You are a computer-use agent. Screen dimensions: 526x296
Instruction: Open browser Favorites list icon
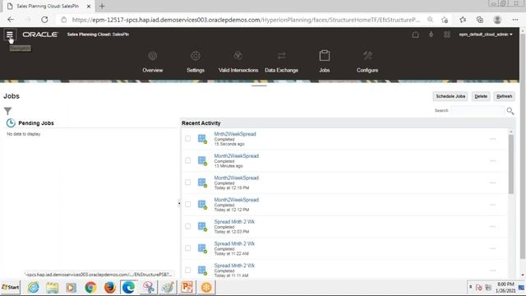click(x=463, y=20)
